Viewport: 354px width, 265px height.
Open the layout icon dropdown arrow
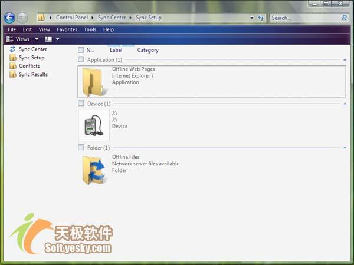click(x=58, y=39)
